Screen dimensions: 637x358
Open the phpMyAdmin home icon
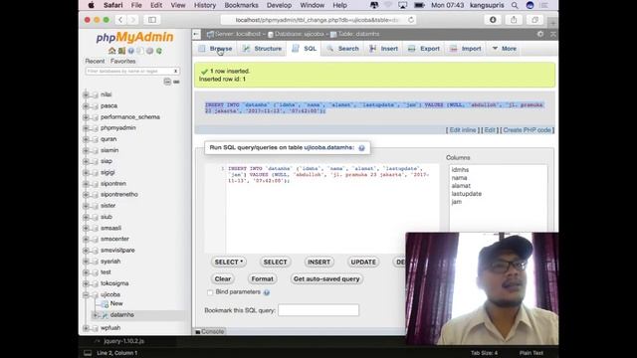point(112,51)
